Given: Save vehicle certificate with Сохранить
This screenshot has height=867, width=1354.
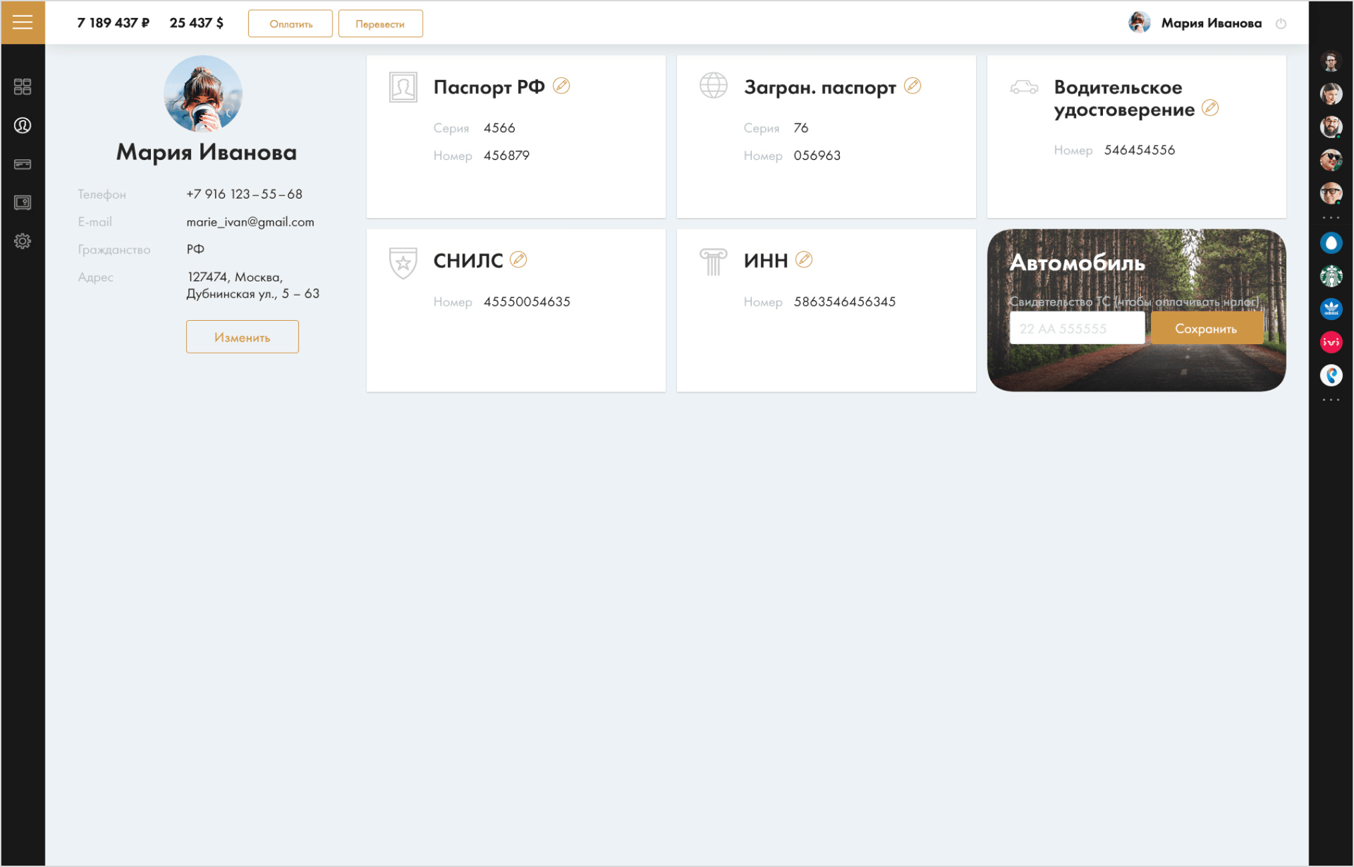Looking at the screenshot, I should point(1207,329).
